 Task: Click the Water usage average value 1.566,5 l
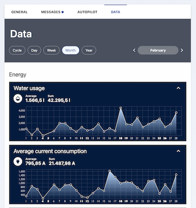tap(35, 100)
